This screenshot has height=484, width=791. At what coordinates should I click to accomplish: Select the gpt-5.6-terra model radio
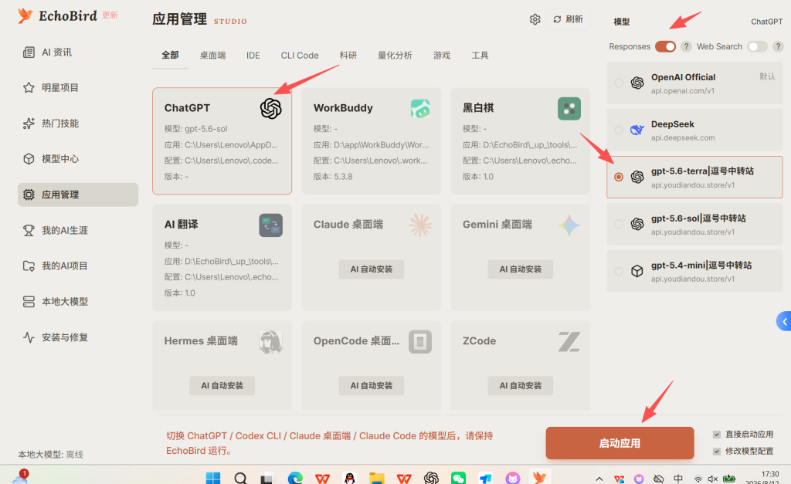click(619, 177)
